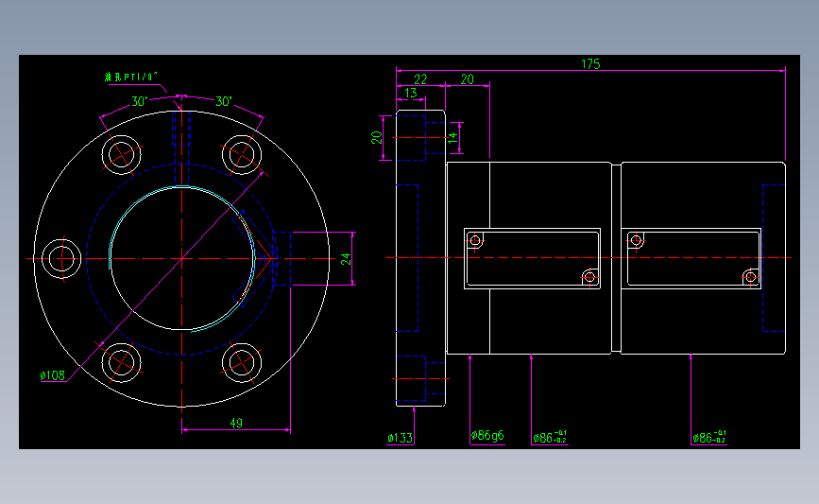Click the horizontal 20 dimension beside 22

467,78
